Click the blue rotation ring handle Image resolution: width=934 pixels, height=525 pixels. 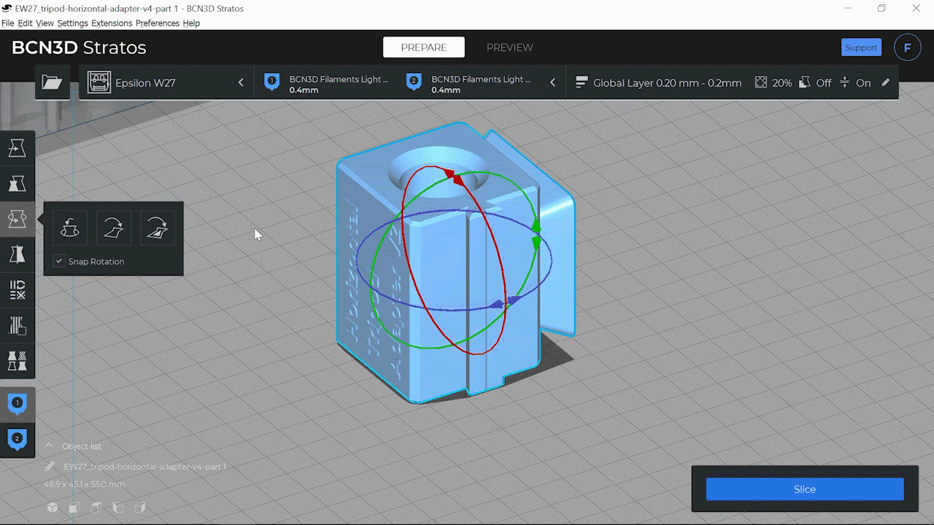coord(505,302)
